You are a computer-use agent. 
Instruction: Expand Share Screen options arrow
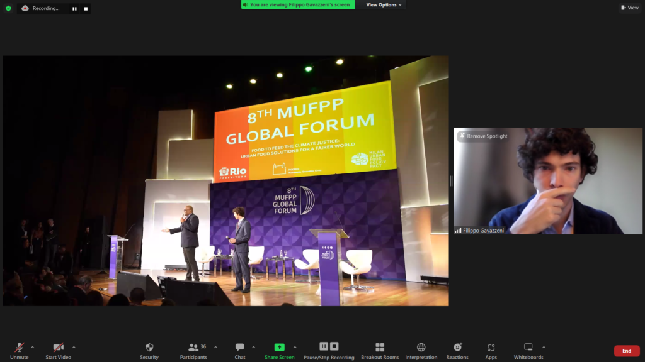point(295,347)
